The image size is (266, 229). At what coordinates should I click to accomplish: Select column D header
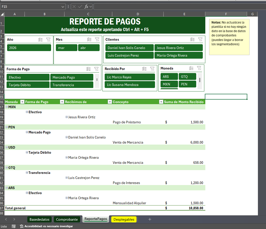tap(138, 14)
